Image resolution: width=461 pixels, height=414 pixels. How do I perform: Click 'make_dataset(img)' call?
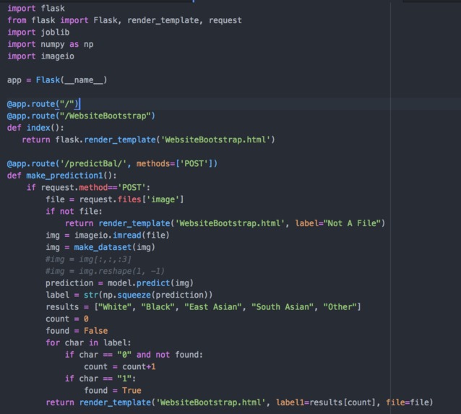pos(114,247)
